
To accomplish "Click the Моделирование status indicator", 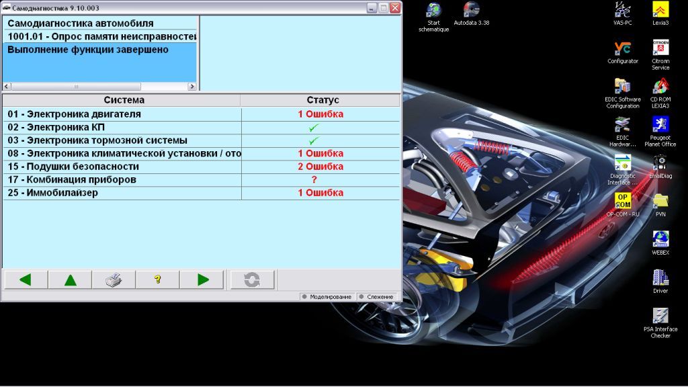I will click(327, 297).
